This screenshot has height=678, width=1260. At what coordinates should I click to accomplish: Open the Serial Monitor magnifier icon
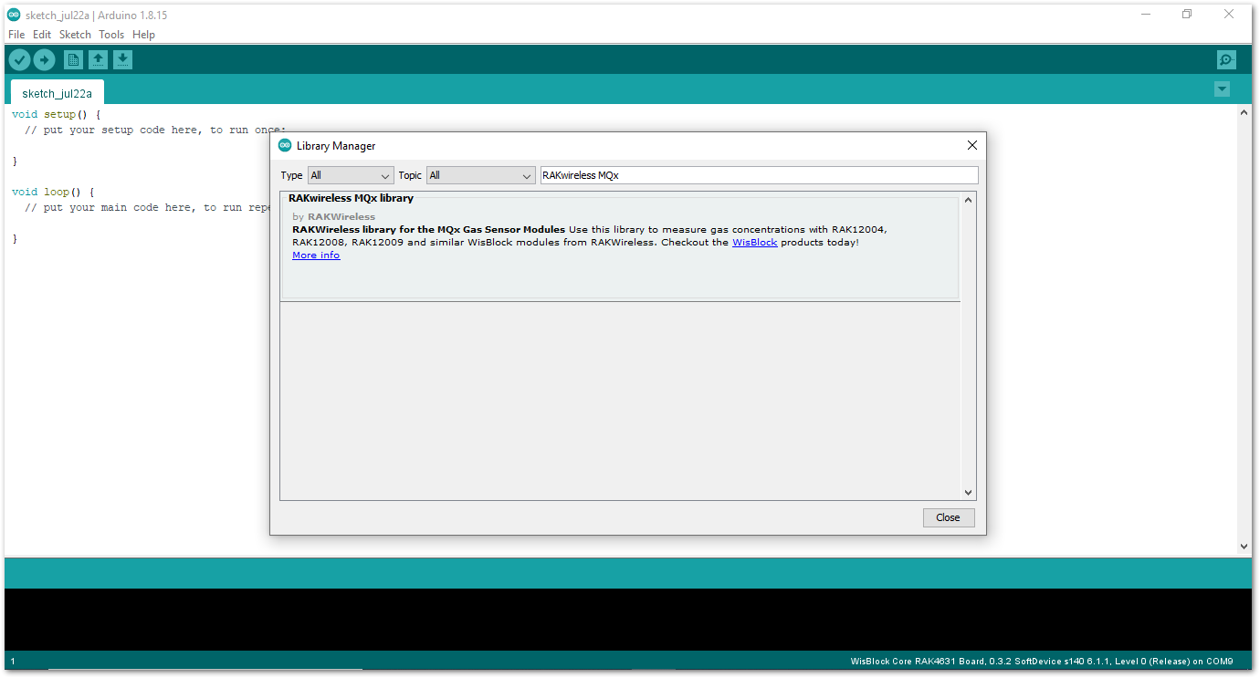1226,60
